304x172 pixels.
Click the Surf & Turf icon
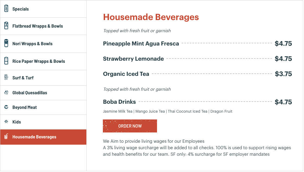6,77
